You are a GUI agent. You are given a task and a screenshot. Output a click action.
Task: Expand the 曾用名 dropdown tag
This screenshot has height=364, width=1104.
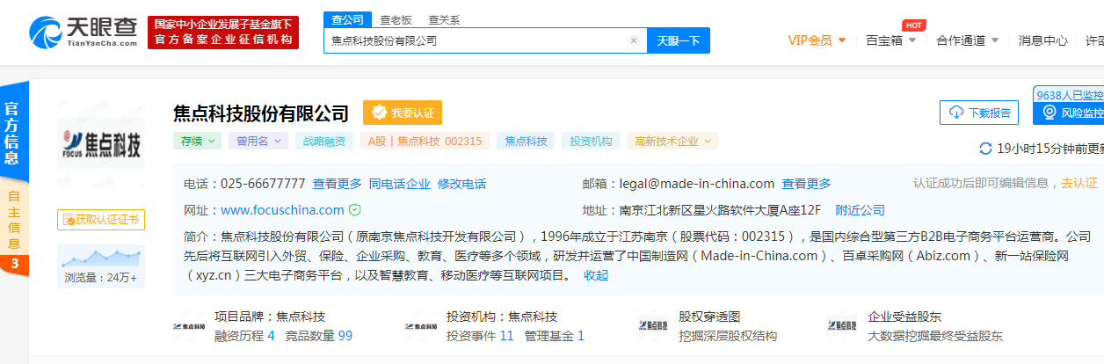click(258, 141)
